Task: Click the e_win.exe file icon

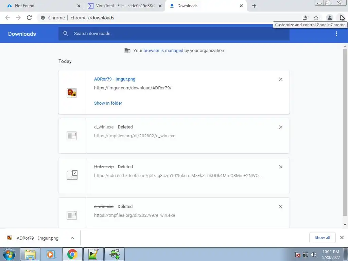Action: click(x=72, y=215)
